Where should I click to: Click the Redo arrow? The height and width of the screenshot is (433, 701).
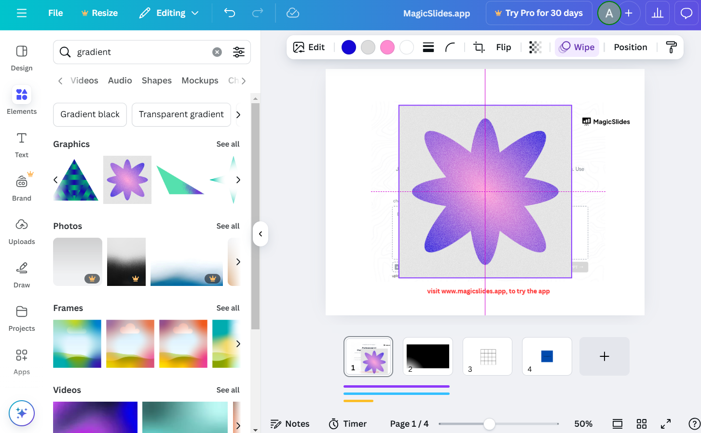tap(258, 13)
